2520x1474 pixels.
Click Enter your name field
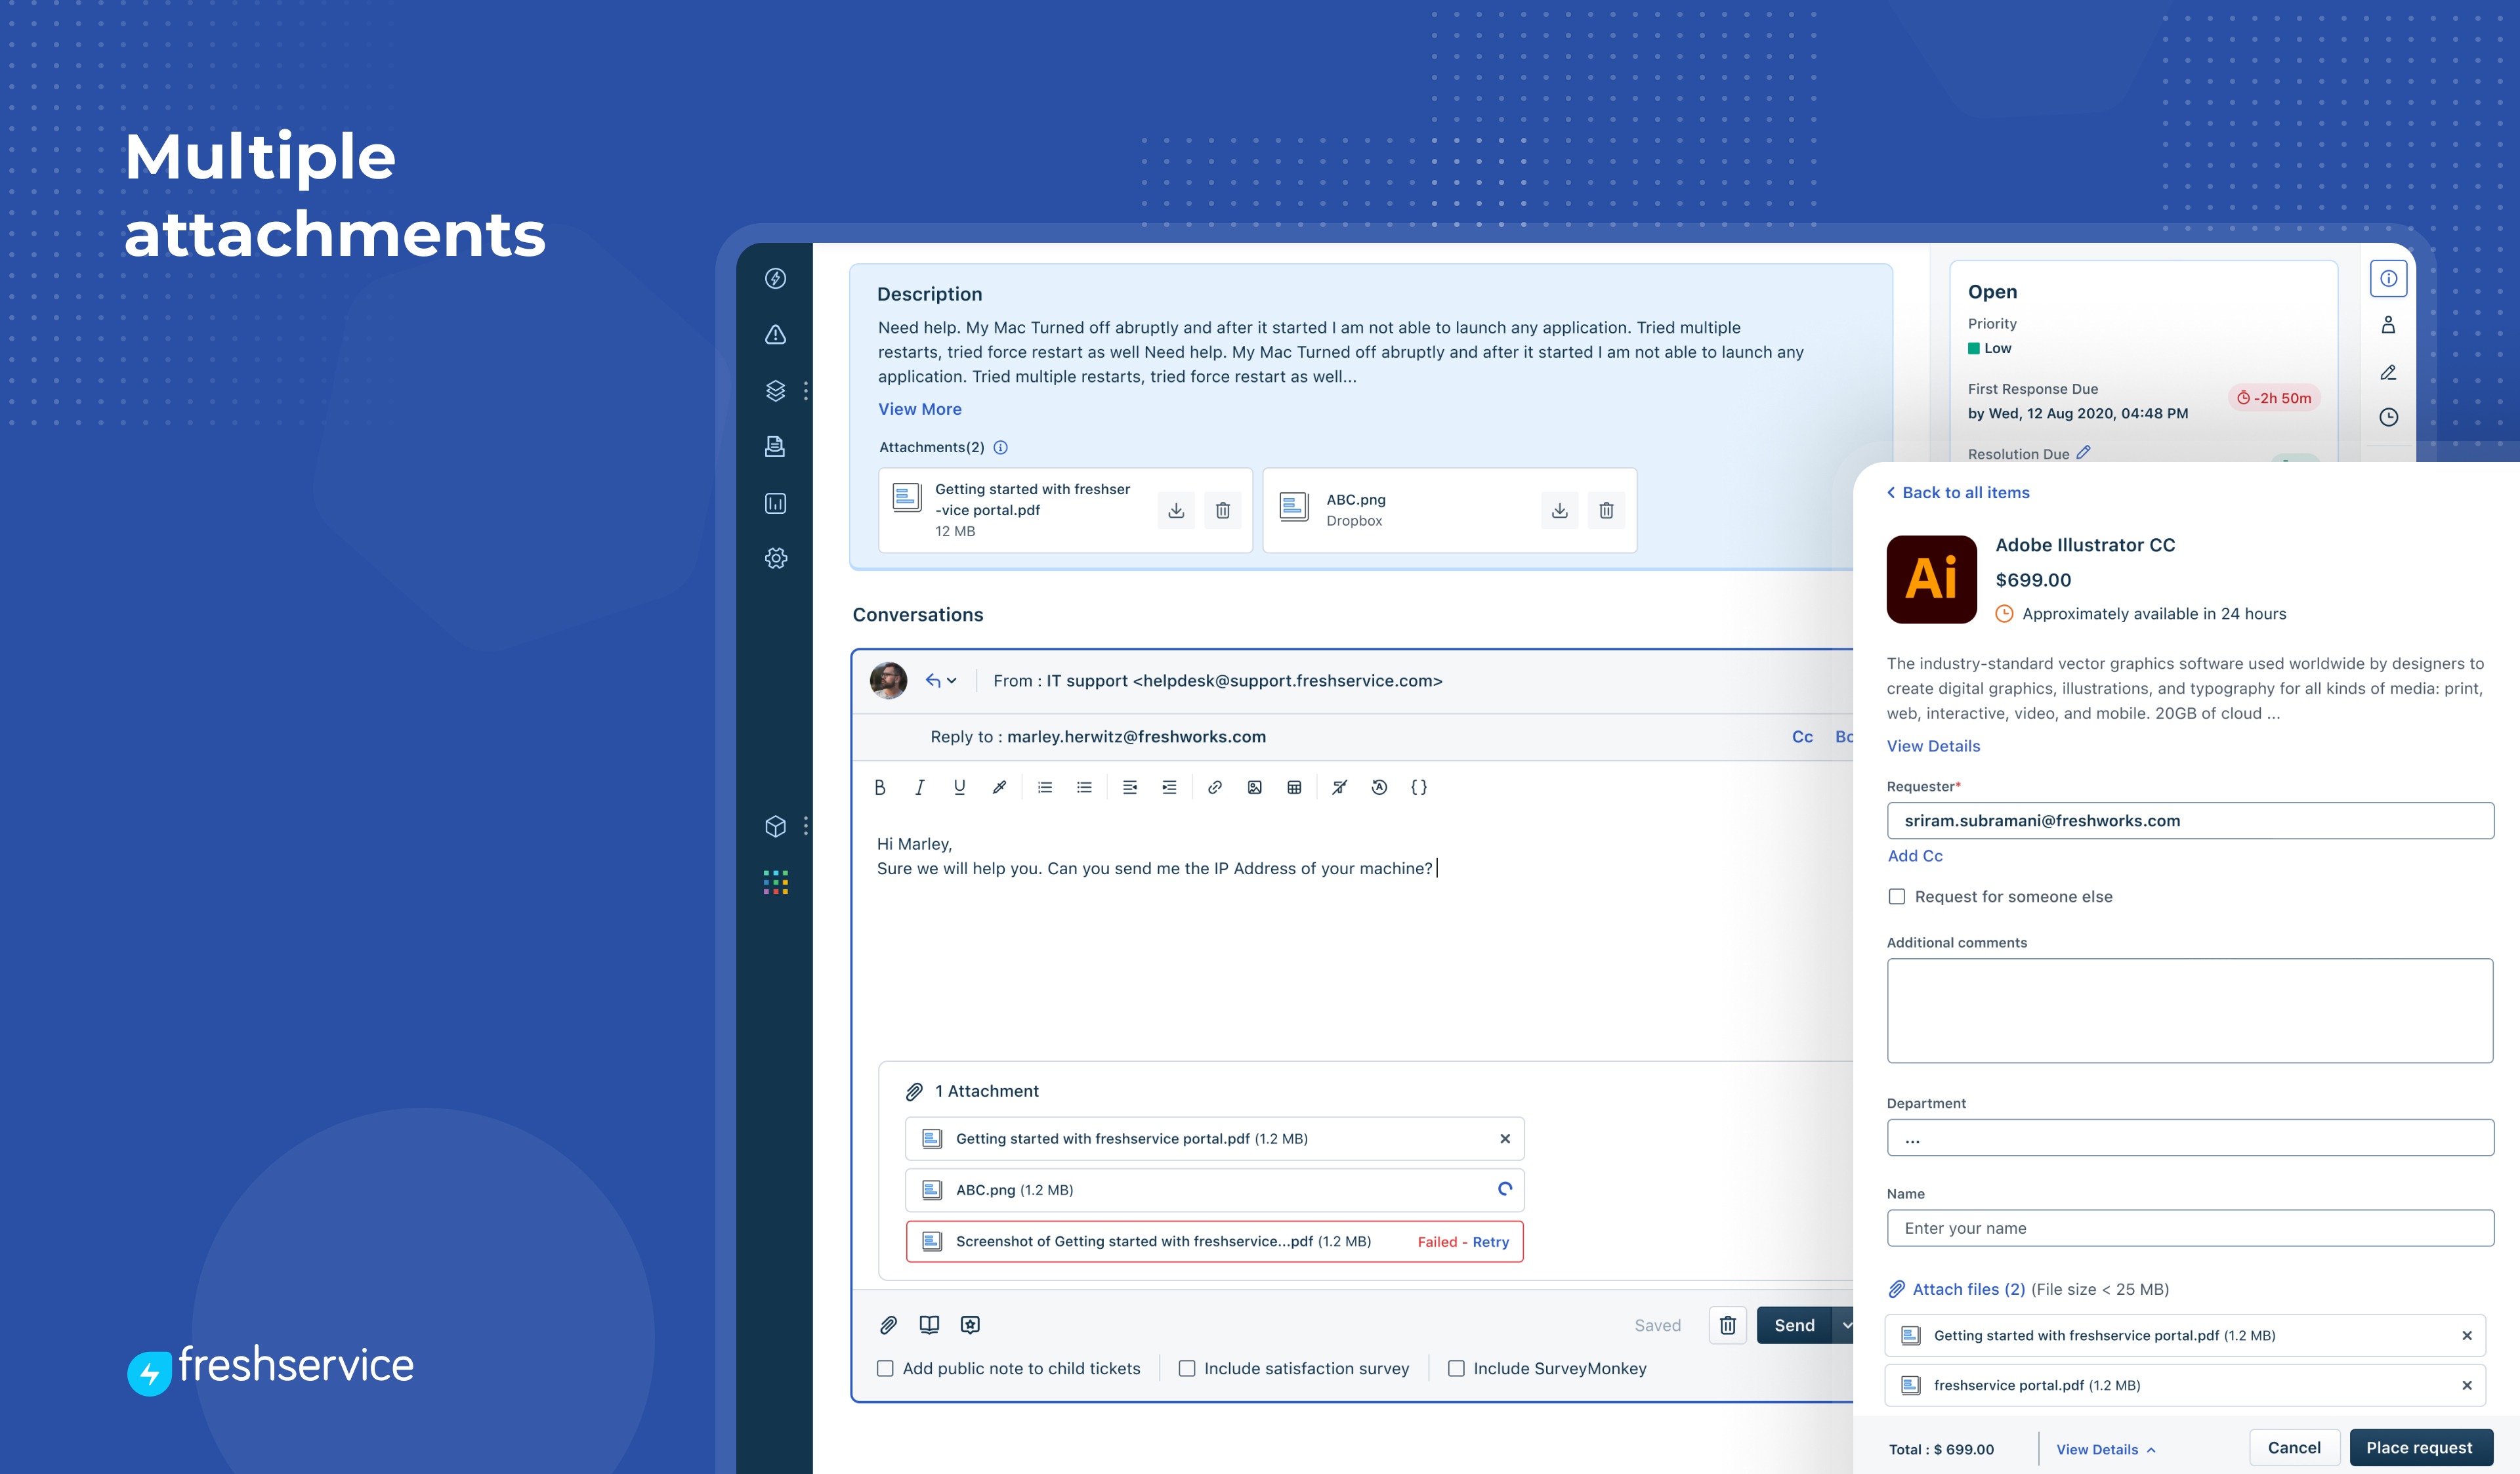coord(2190,1228)
